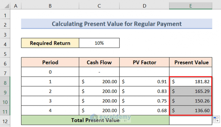The height and width of the screenshot is (127, 221).
Task: Select the empty total cell in row 12
Action: [x=190, y=120]
